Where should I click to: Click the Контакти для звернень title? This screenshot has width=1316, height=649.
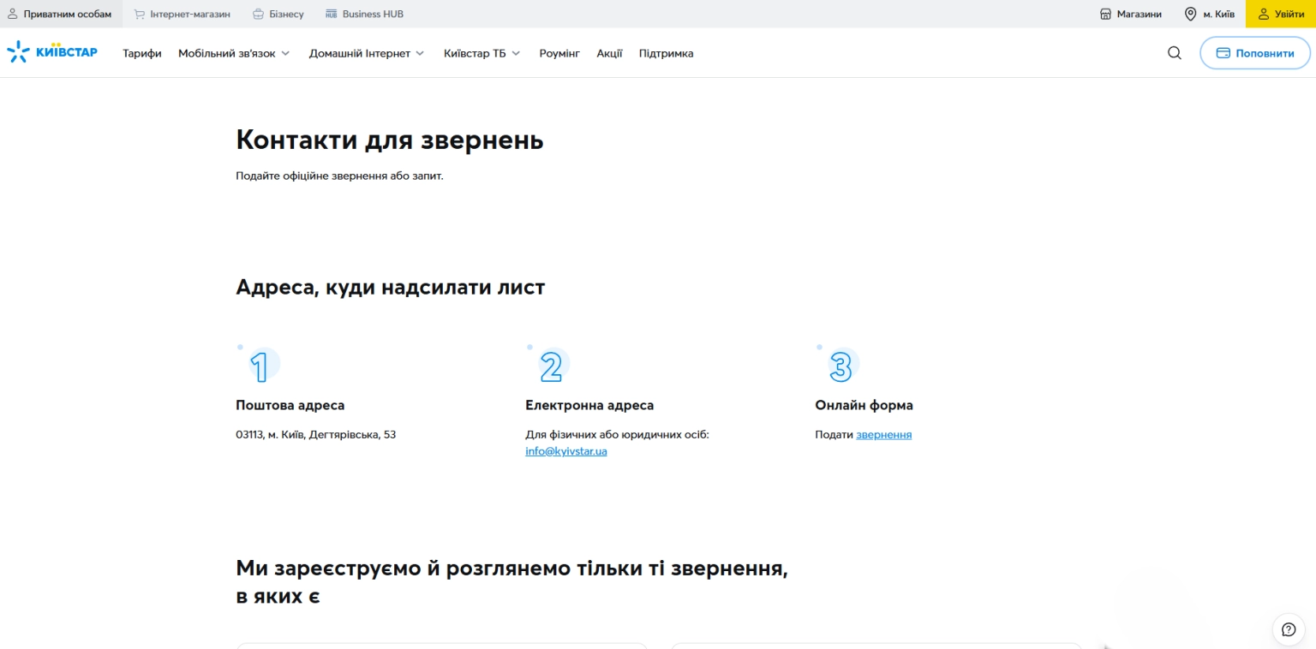coord(390,140)
